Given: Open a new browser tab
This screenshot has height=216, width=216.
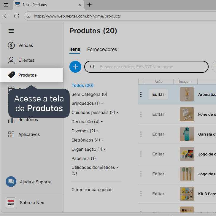Looking at the screenshot, I should [89, 5].
